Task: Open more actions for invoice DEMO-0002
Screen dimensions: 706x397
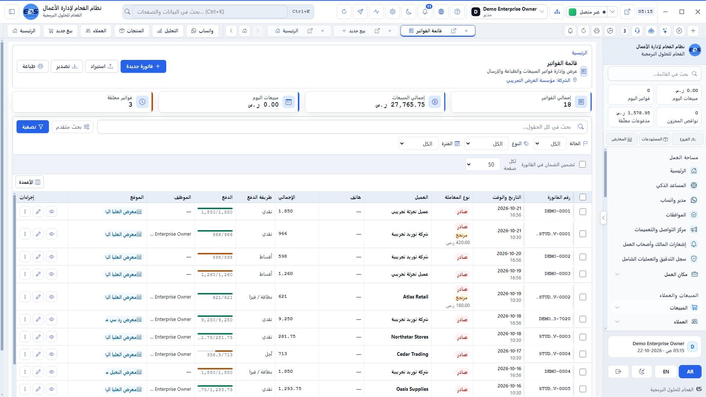Action: (x=25, y=257)
